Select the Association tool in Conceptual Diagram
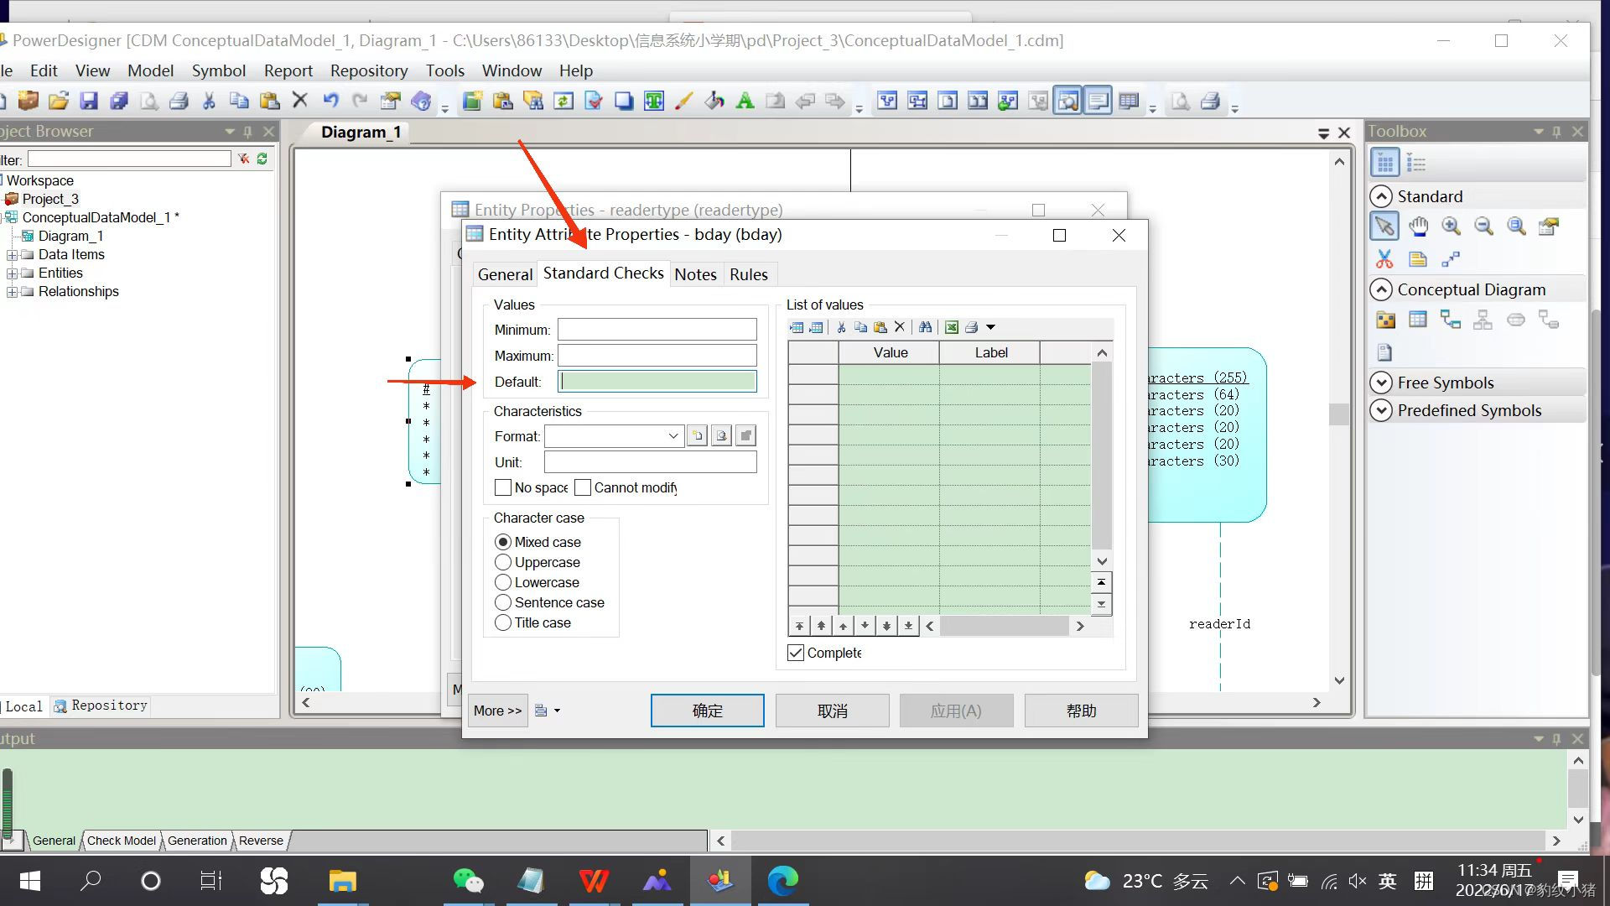This screenshot has height=906, width=1610. (x=1516, y=320)
